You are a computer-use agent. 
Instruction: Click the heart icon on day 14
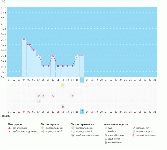tap(72, 96)
